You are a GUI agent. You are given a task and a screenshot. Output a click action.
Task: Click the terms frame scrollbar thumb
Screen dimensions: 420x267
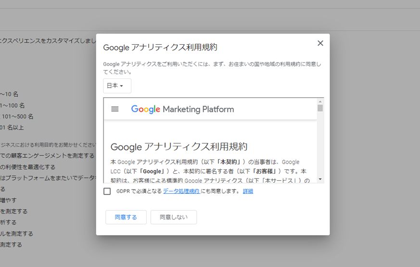pos(320,108)
